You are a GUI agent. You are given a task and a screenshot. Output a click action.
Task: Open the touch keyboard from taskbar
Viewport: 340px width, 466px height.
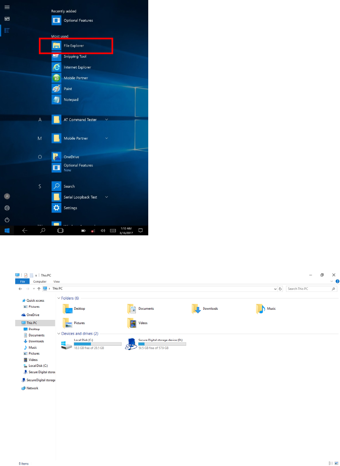click(x=113, y=231)
